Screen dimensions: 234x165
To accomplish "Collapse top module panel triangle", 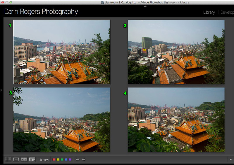I will point(145,6).
